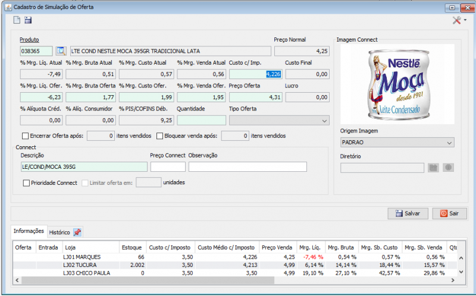Screen dimensions: 476x296
Task: Click the Mrg. Líq. column header
Action: pyautogui.click(x=311, y=247)
